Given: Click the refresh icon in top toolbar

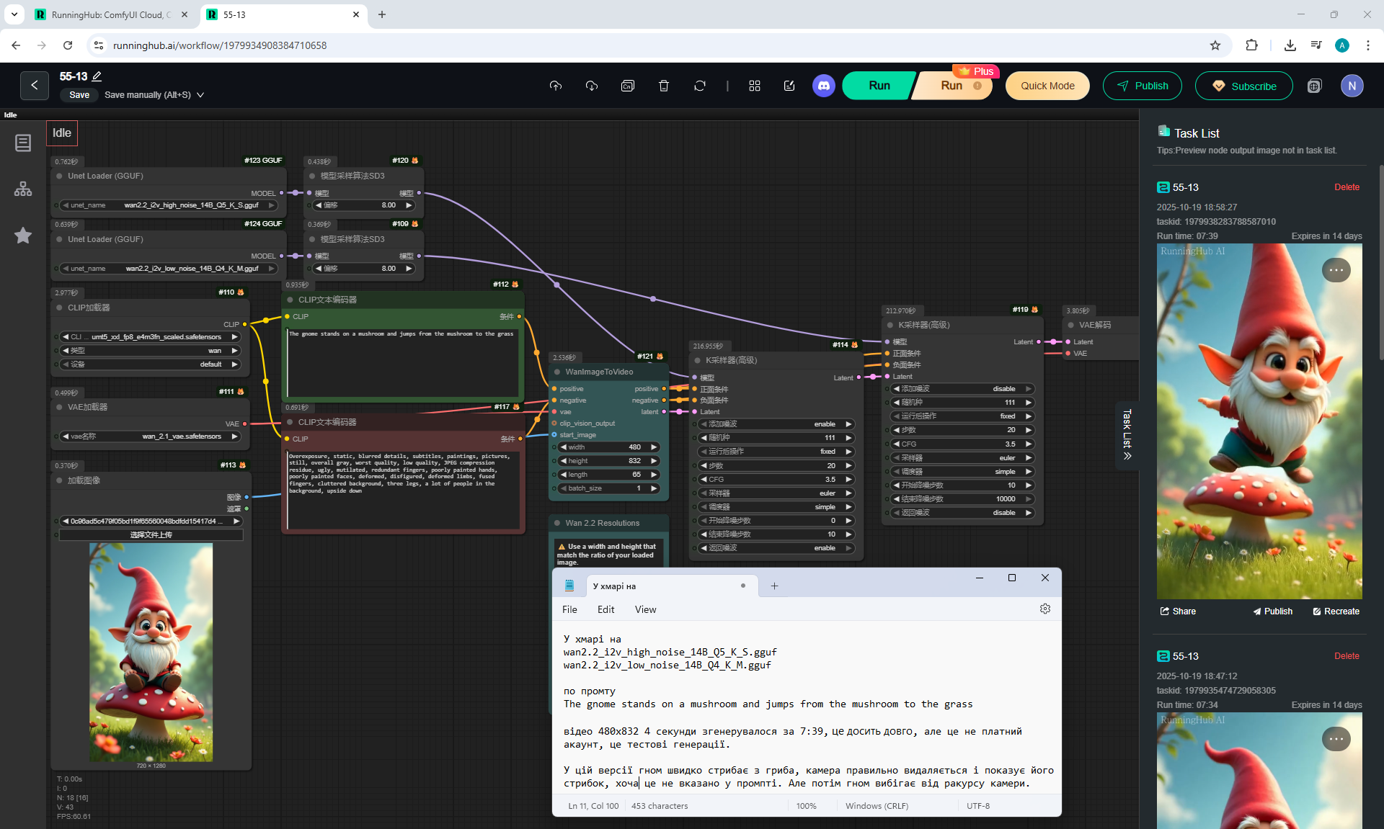Looking at the screenshot, I should point(699,86).
